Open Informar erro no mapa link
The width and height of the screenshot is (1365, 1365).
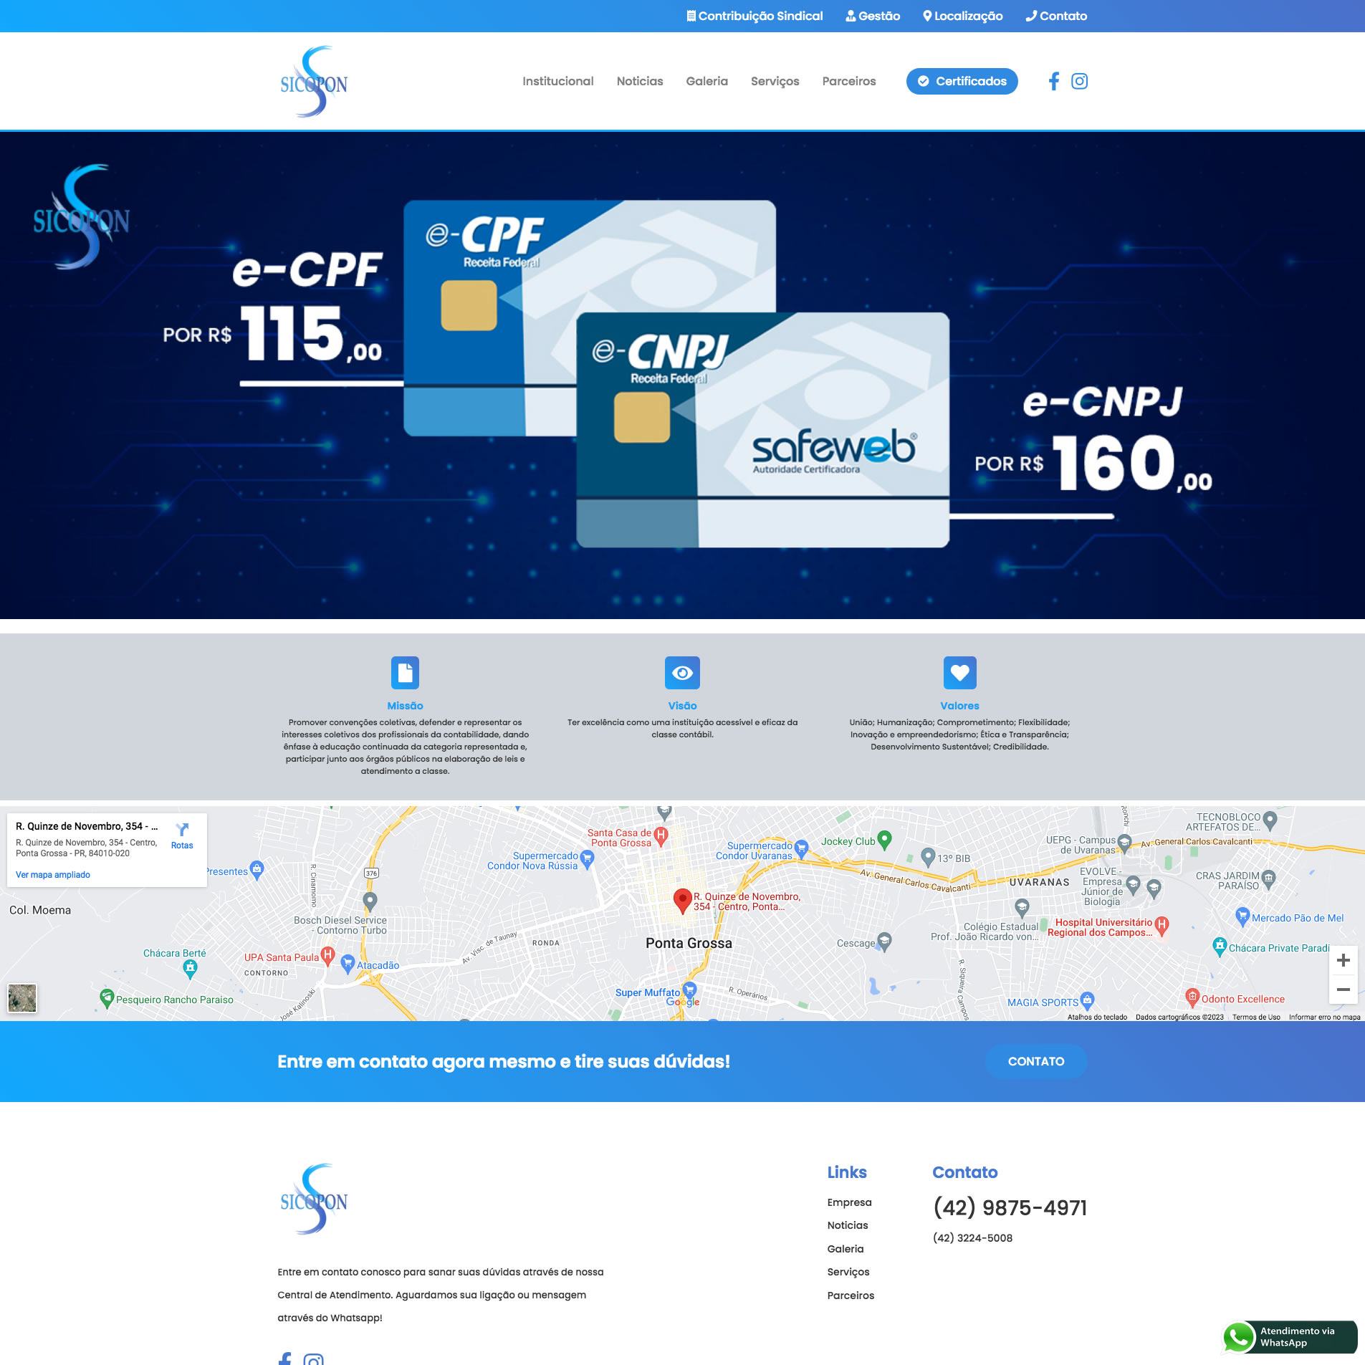(x=1324, y=1017)
